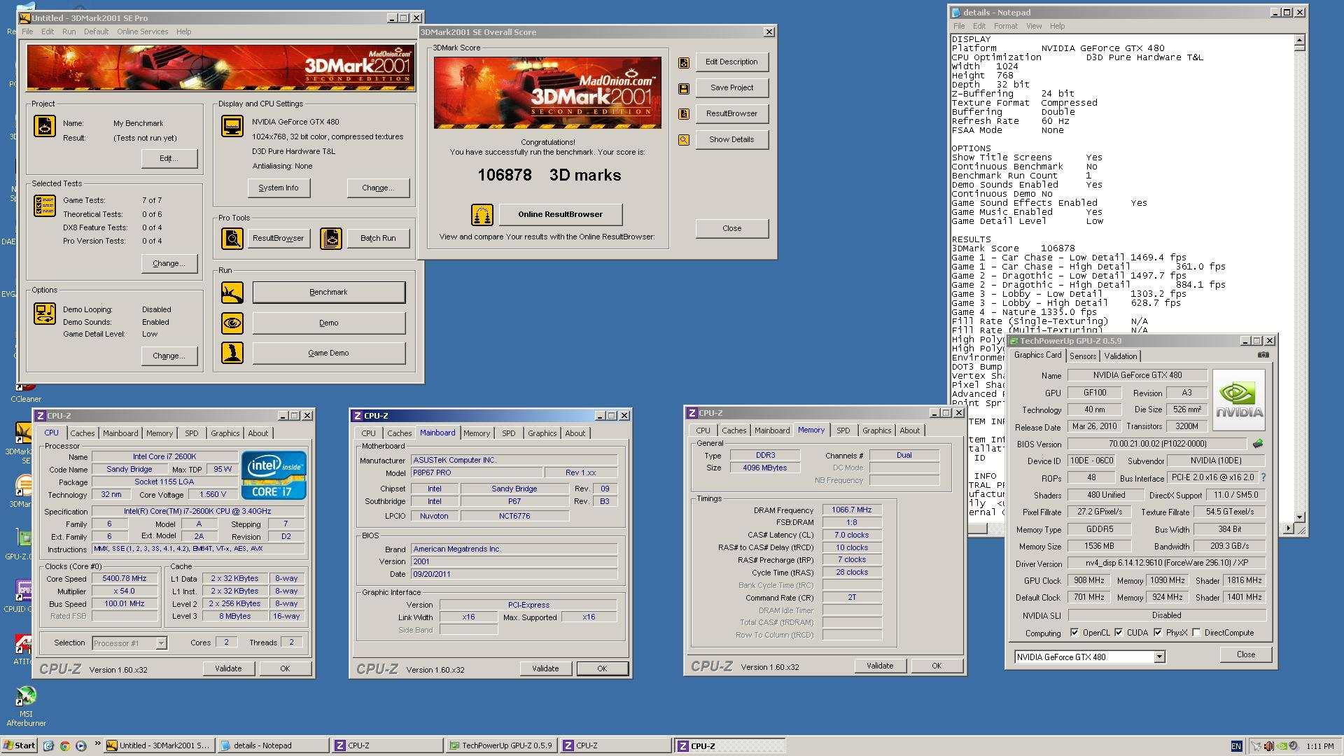Click the Show Details magnifier icon
The image size is (1344, 756).
pyautogui.click(x=684, y=140)
